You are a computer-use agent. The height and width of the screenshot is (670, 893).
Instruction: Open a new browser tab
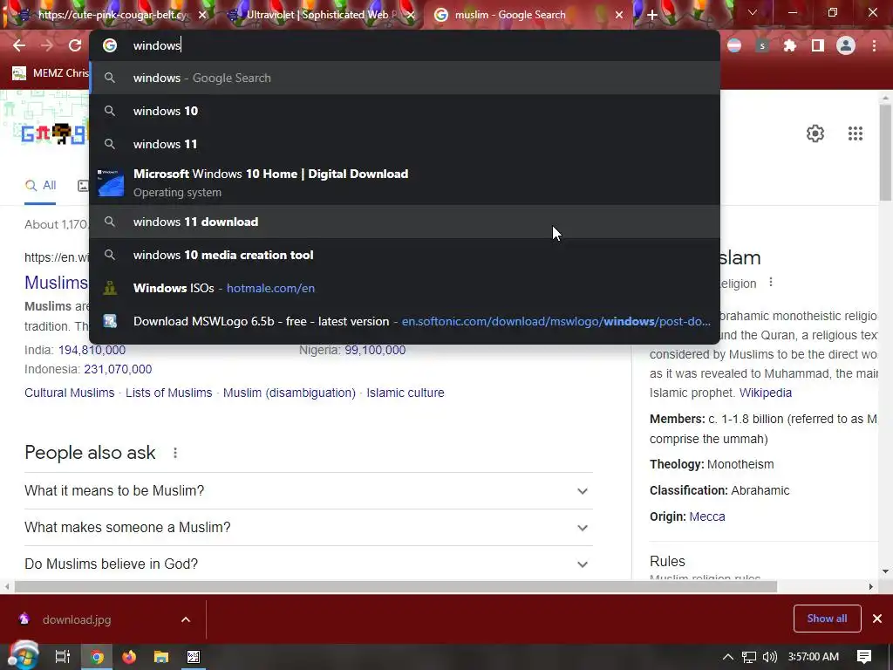coord(652,15)
